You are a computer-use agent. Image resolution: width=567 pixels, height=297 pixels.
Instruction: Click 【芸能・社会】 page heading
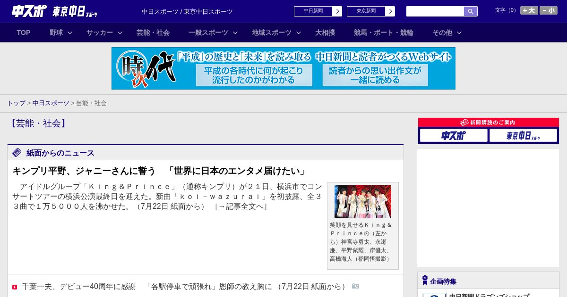[38, 124]
